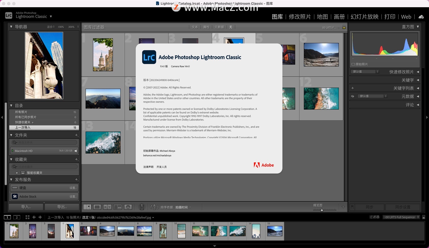The image size is (429, 248).
Task: Click the cloud sync status icon
Action: 421,17
